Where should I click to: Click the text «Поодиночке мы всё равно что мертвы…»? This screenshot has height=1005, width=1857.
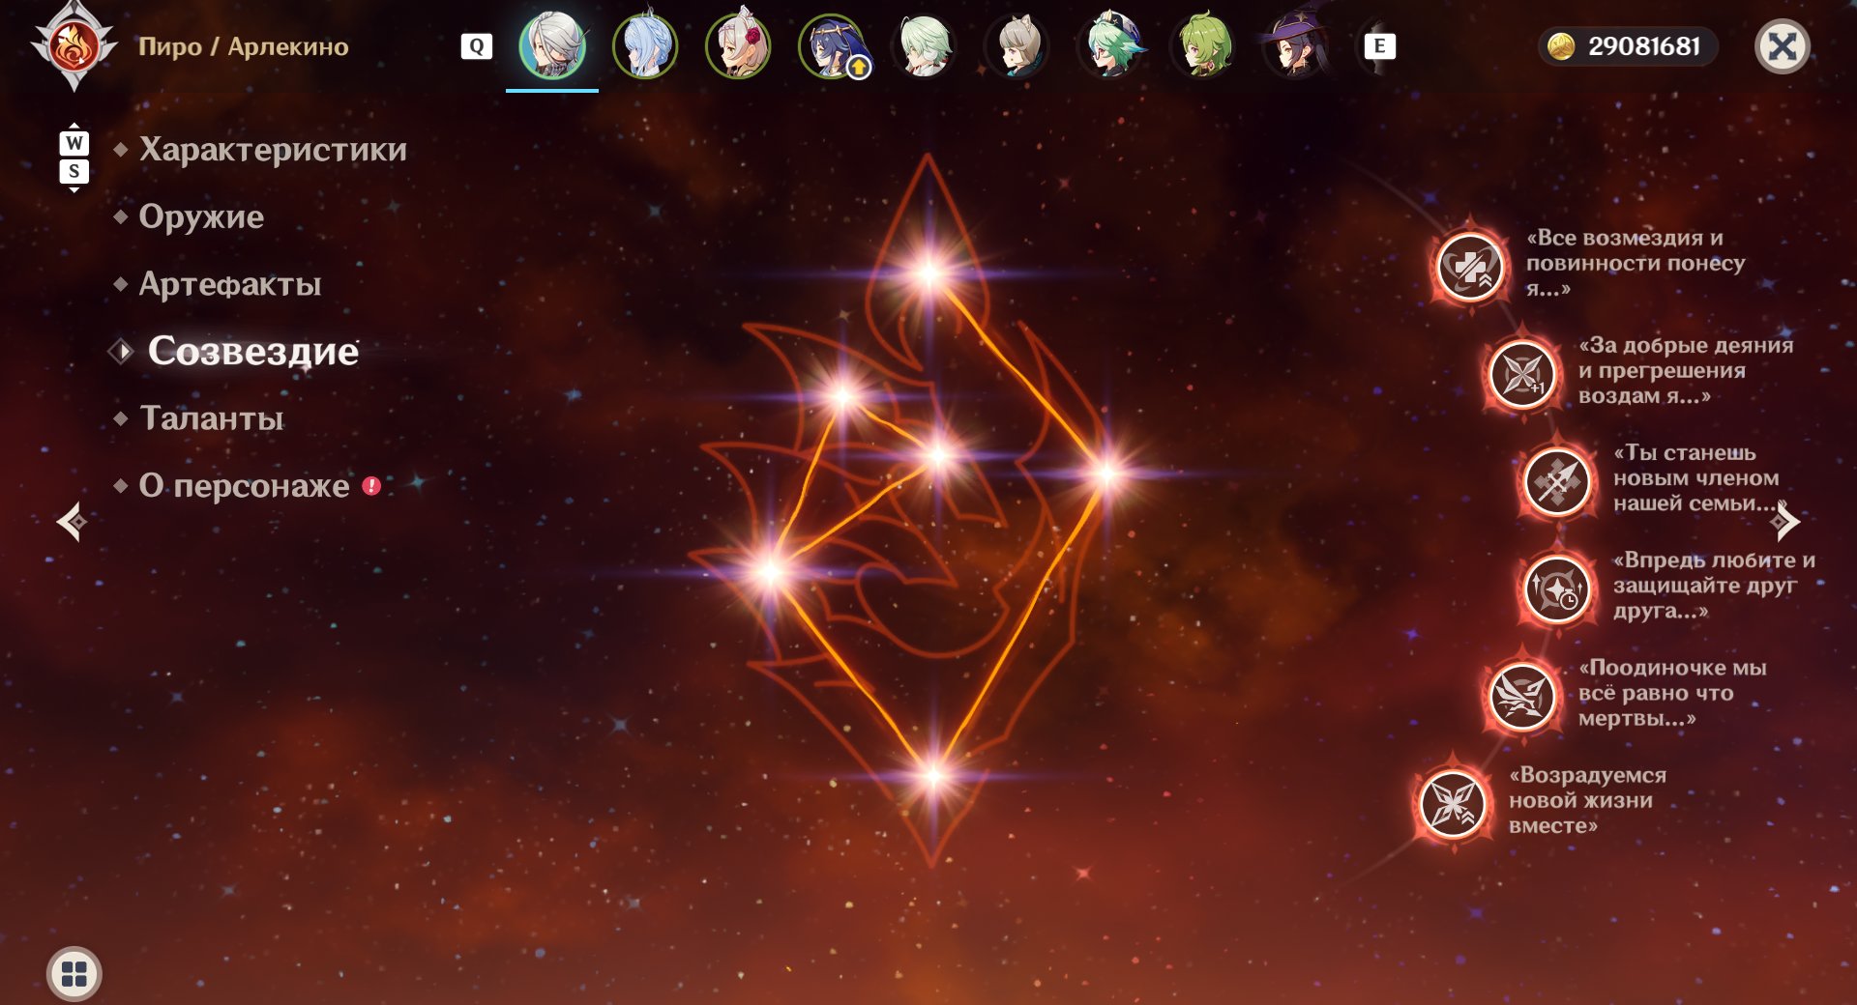click(1672, 692)
